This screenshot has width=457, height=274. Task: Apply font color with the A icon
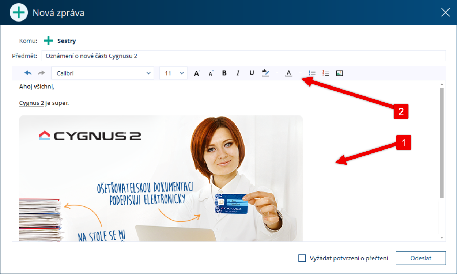(x=289, y=73)
